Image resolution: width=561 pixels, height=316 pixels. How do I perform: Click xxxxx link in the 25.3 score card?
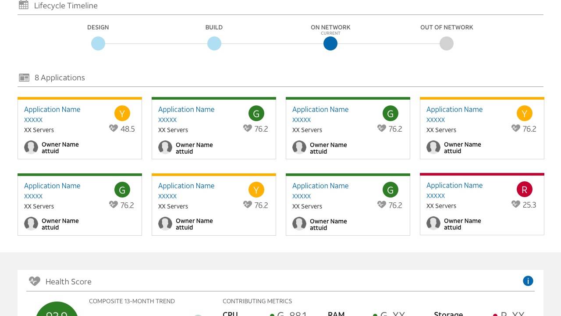pyautogui.click(x=436, y=196)
